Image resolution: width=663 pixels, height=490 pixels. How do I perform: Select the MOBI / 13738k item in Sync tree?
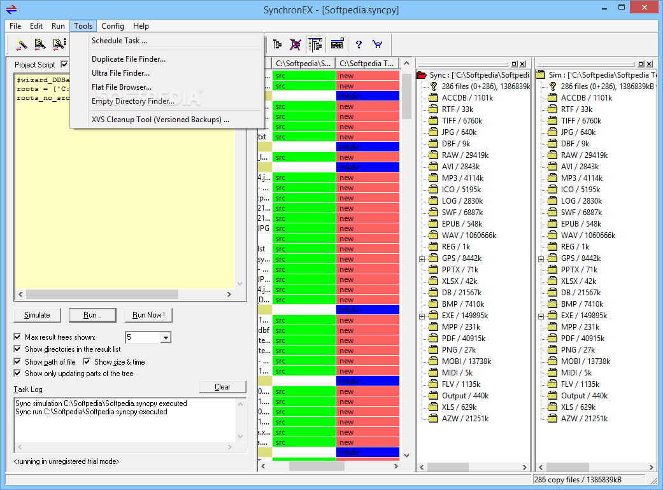466,361
